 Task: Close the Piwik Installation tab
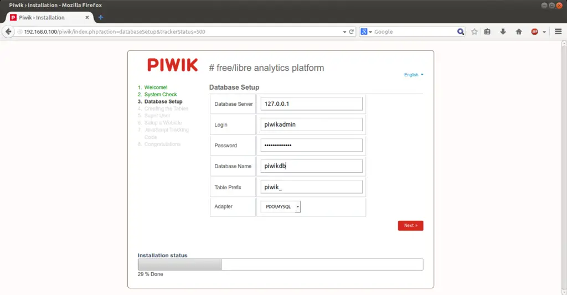coord(87,17)
